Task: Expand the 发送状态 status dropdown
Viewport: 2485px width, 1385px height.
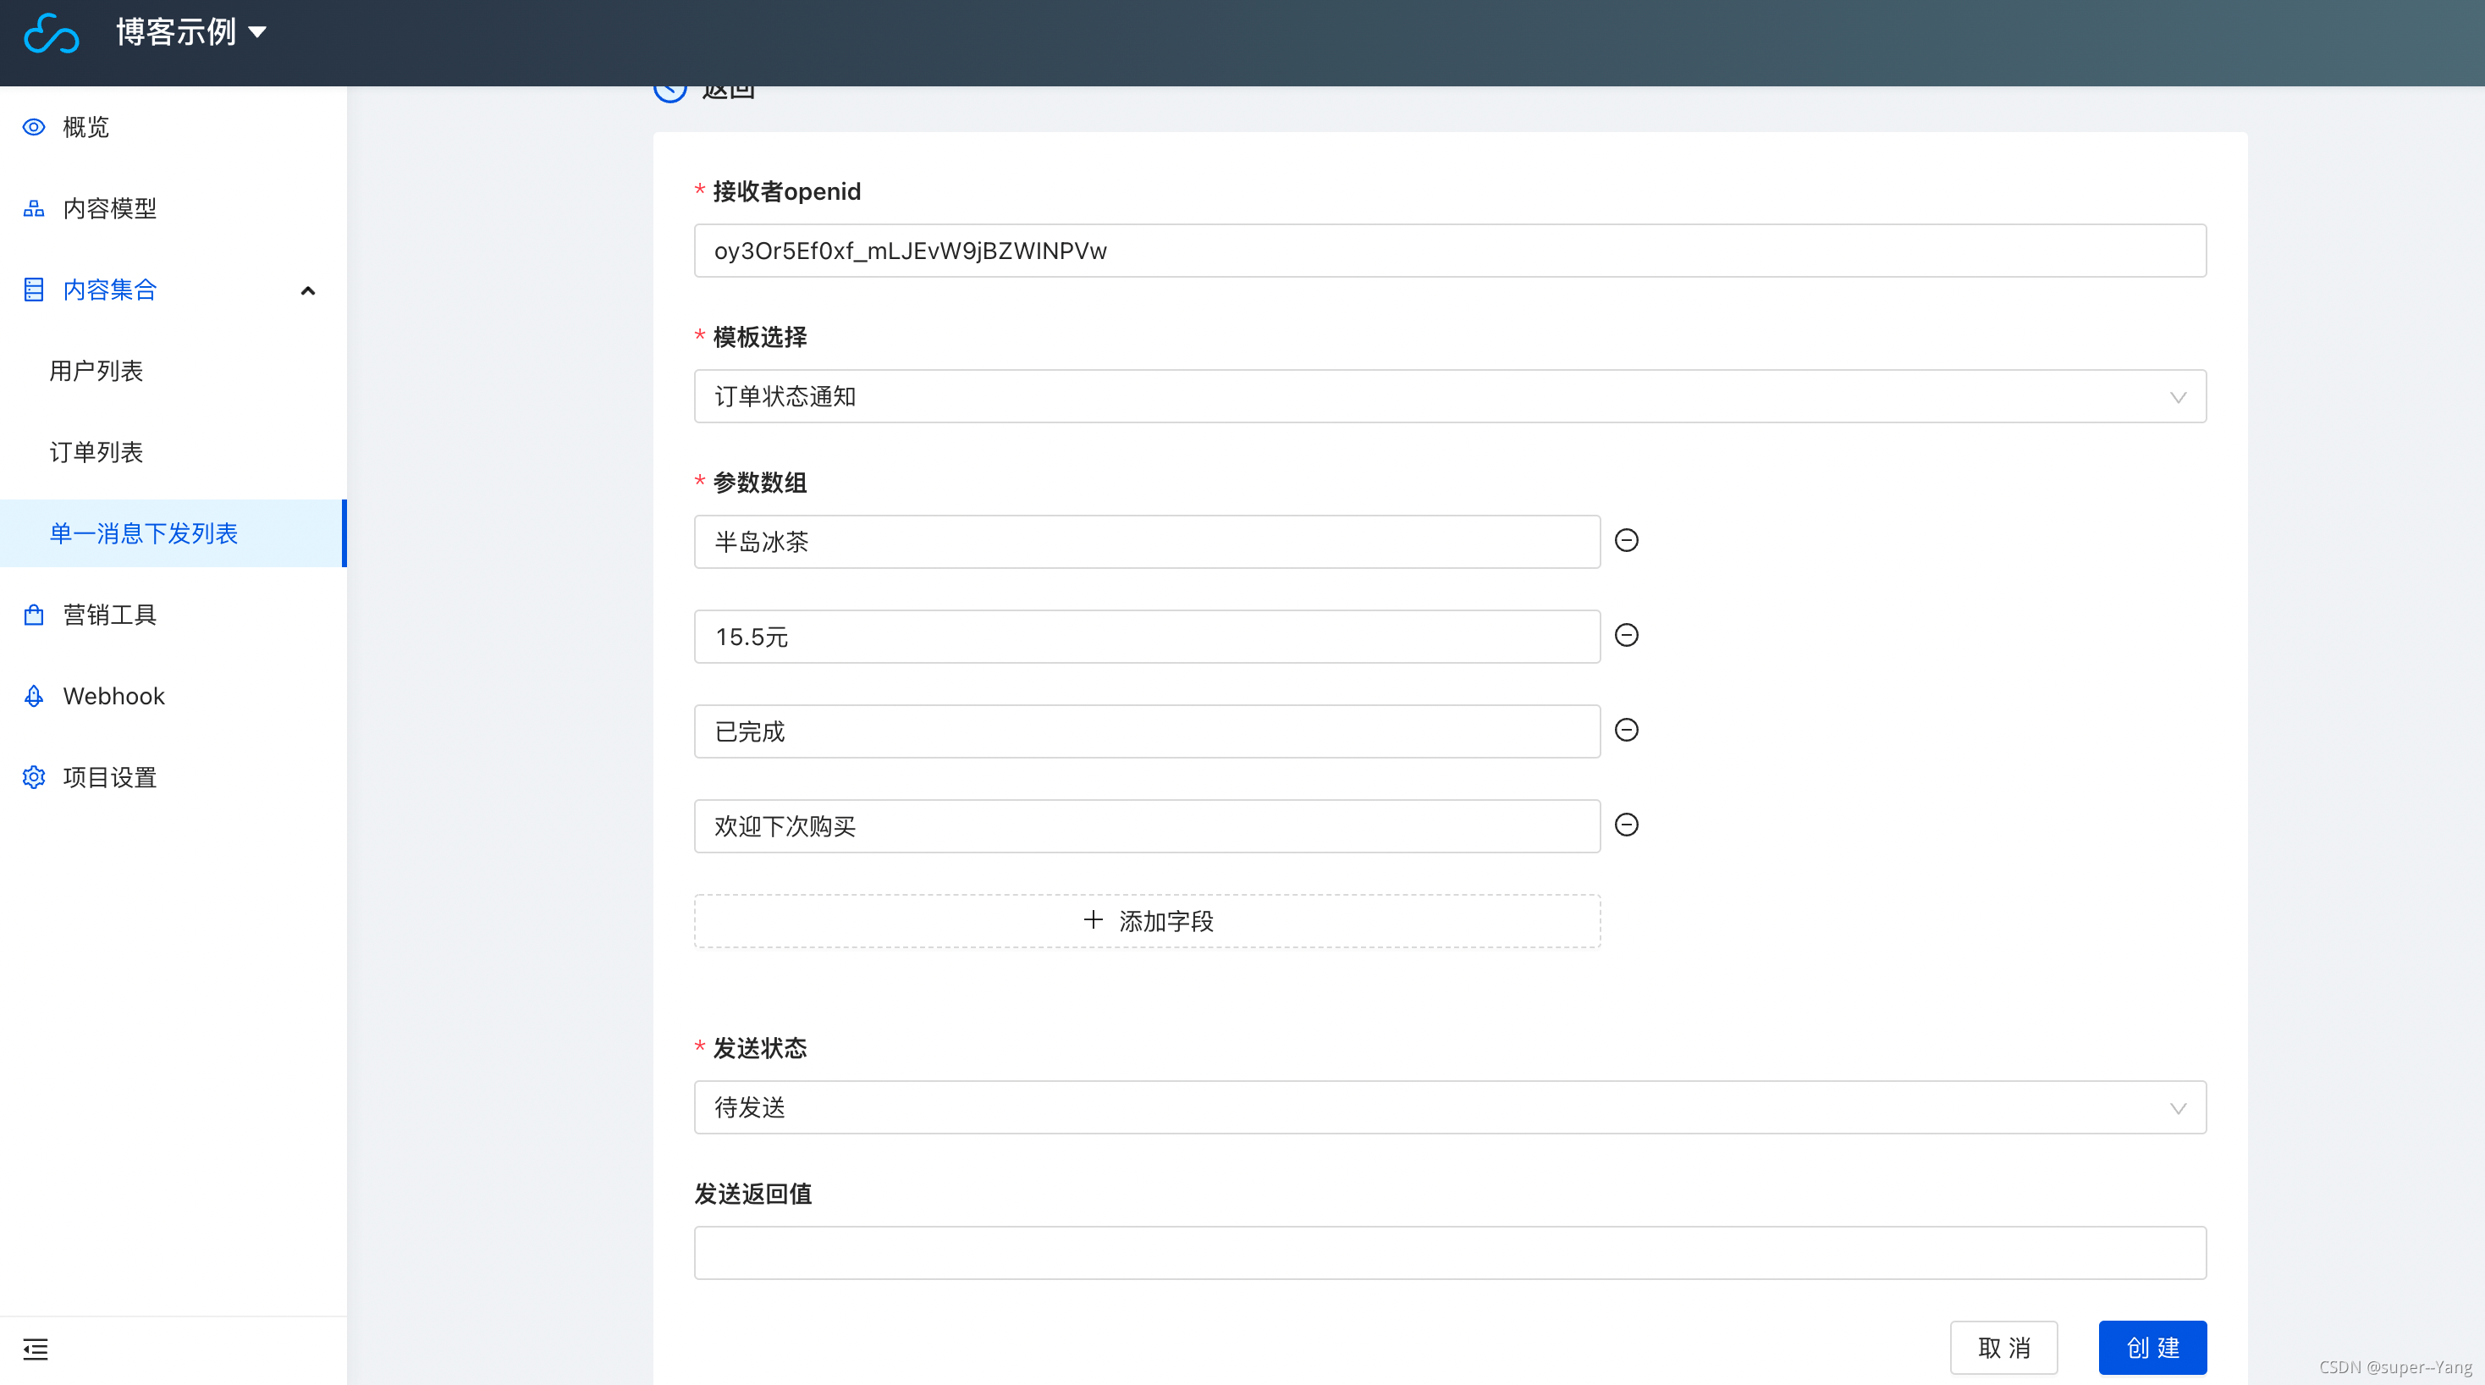Action: (1449, 1107)
